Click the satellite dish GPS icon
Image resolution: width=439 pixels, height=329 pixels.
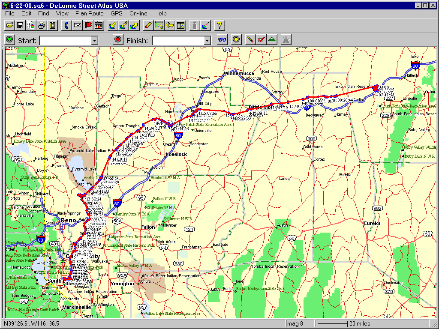point(206,25)
